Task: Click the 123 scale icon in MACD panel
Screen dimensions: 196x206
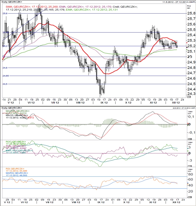Action: (190, 139)
